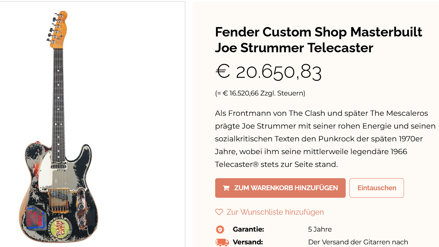Click the guitar headstock in product photo
This screenshot has width=439, height=247.
[x=58, y=28]
